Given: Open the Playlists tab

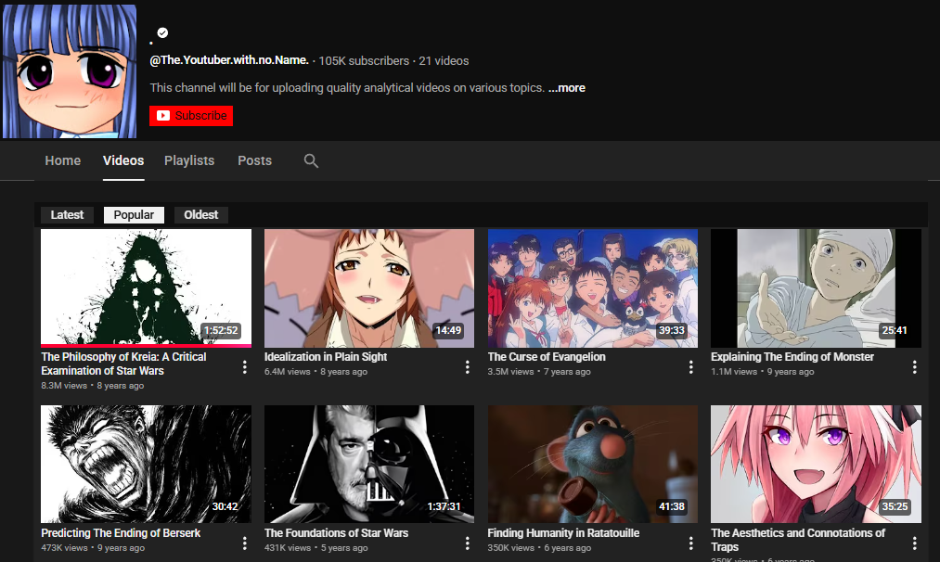Looking at the screenshot, I should point(189,160).
